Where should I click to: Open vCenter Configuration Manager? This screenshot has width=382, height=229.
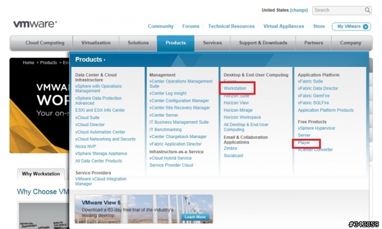pyautogui.click(x=179, y=100)
